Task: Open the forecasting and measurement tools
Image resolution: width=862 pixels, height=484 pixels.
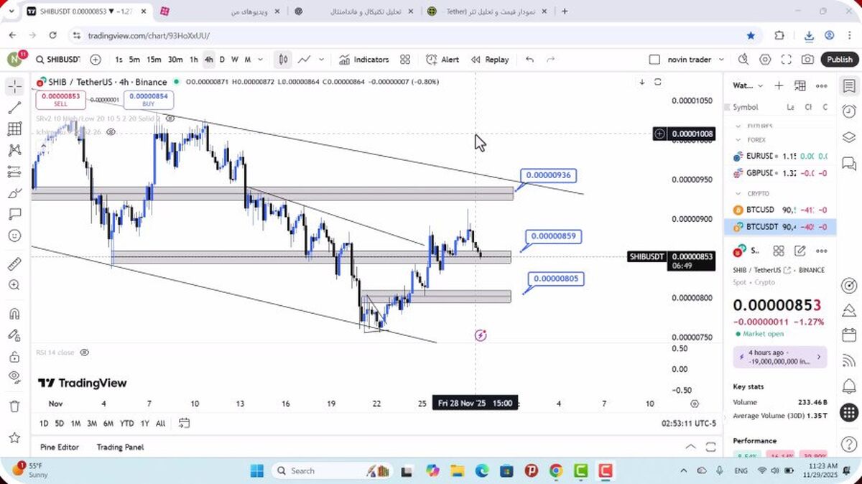Action: [14, 172]
